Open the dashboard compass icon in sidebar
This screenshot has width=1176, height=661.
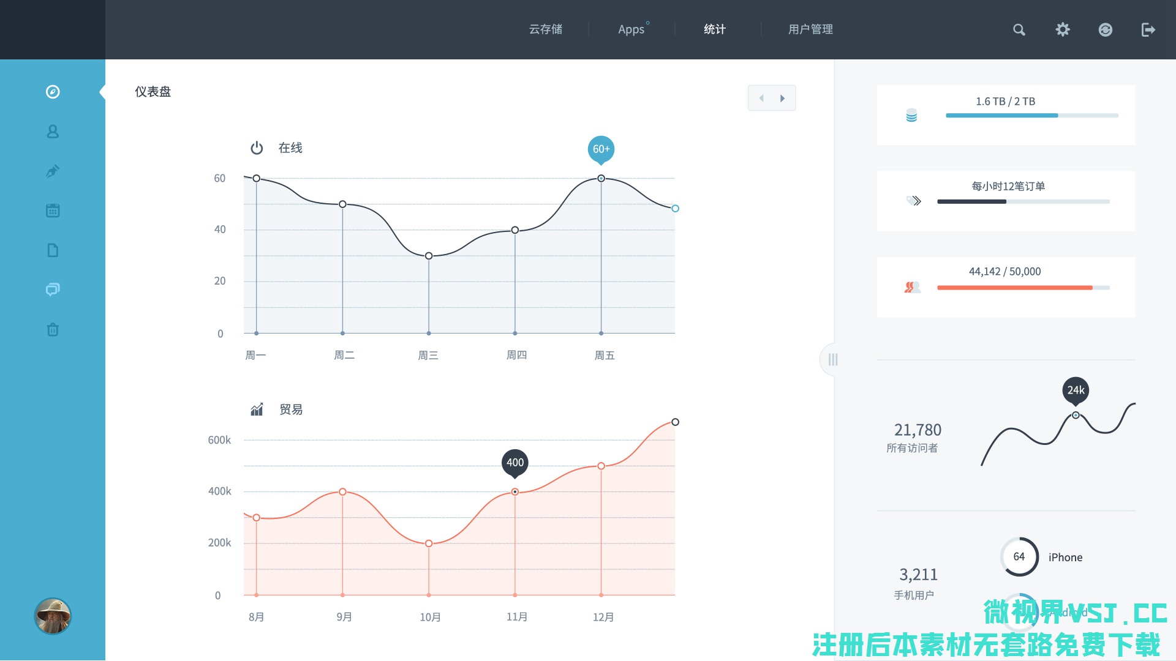pos(53,92)
